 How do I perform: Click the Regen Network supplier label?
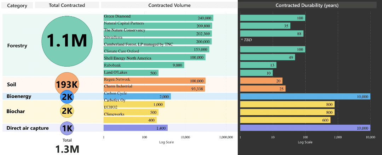point(117,79)
